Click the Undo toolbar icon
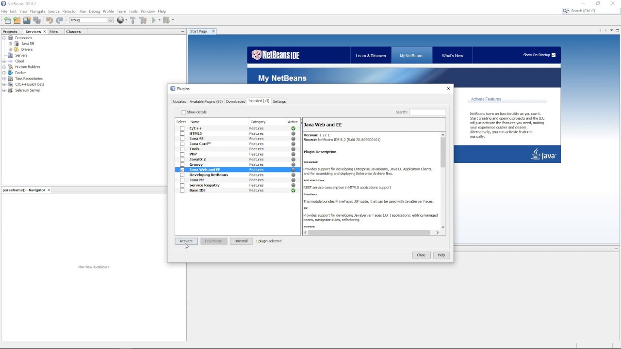621x349 pixels. [49, 20]
